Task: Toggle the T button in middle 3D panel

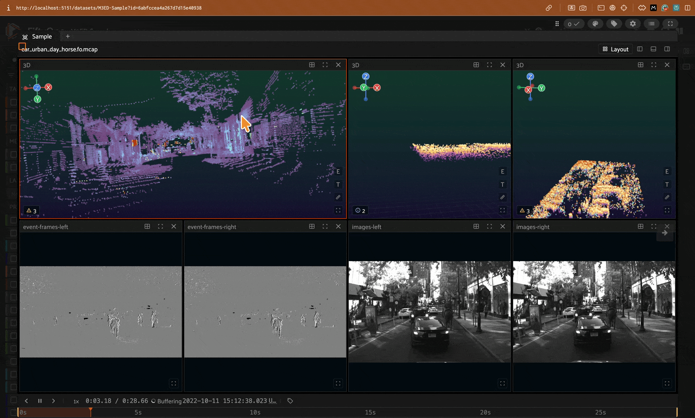Action: (x=502, y=185)
